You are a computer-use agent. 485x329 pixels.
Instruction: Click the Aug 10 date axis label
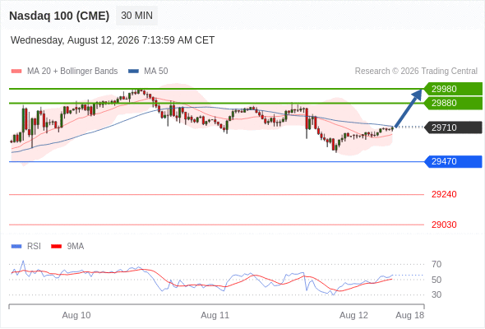click(x=76, y=315)
